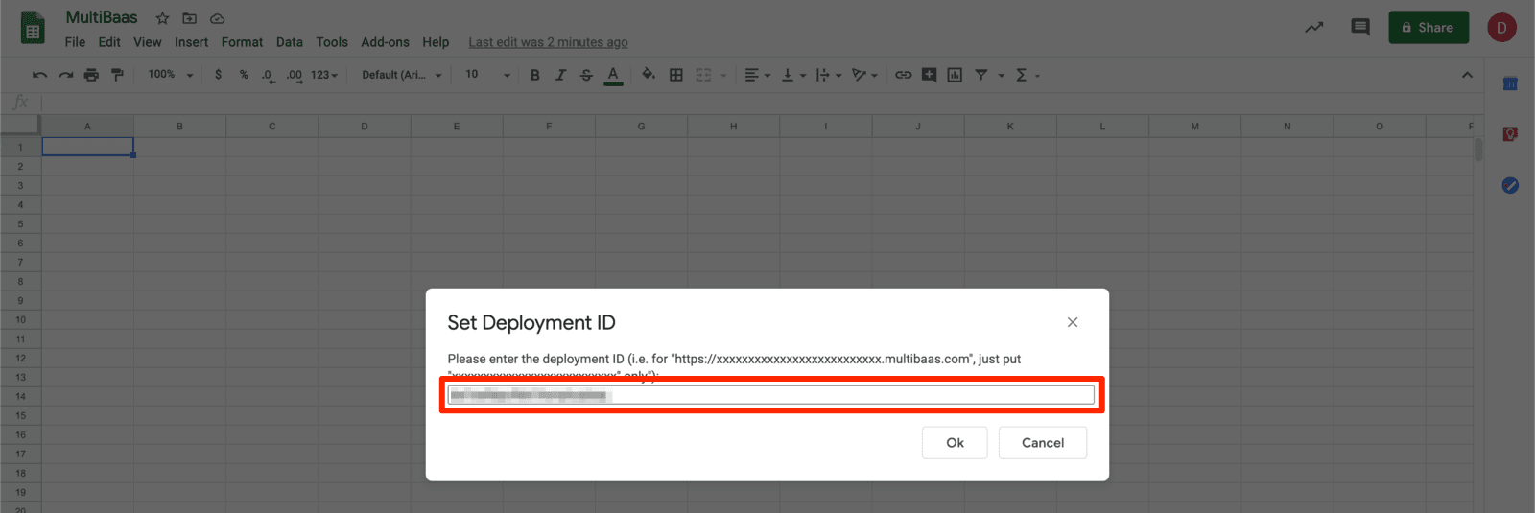
Task: Open the vertical align dropdown
Action: click(792, 75)
